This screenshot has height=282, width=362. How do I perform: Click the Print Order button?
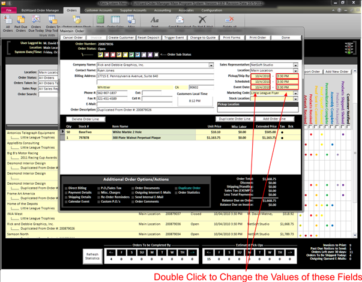coord(258,38)
